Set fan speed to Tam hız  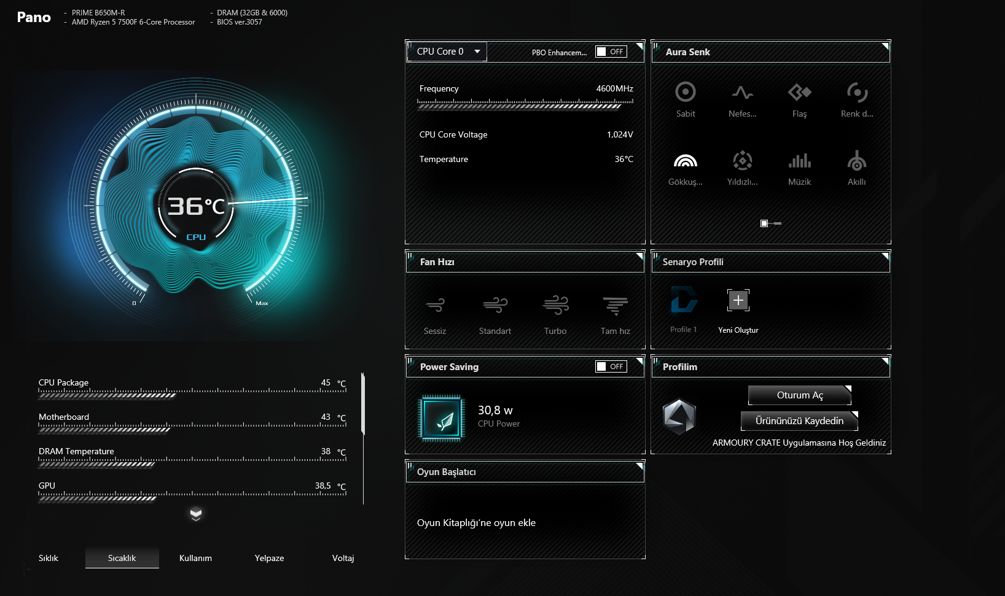pyautogui.click(x=615, y=306)
